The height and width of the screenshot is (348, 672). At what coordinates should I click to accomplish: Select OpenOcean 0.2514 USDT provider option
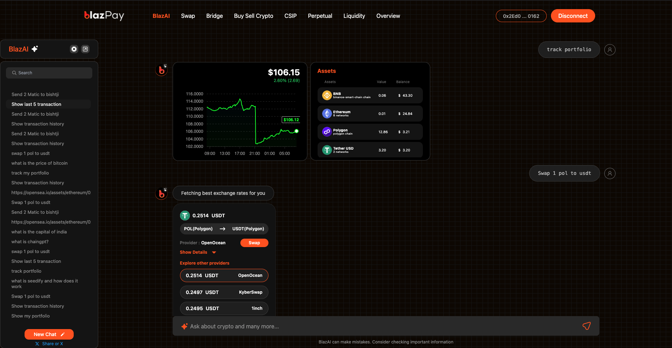pyautogui.click(x=224, y=275)
